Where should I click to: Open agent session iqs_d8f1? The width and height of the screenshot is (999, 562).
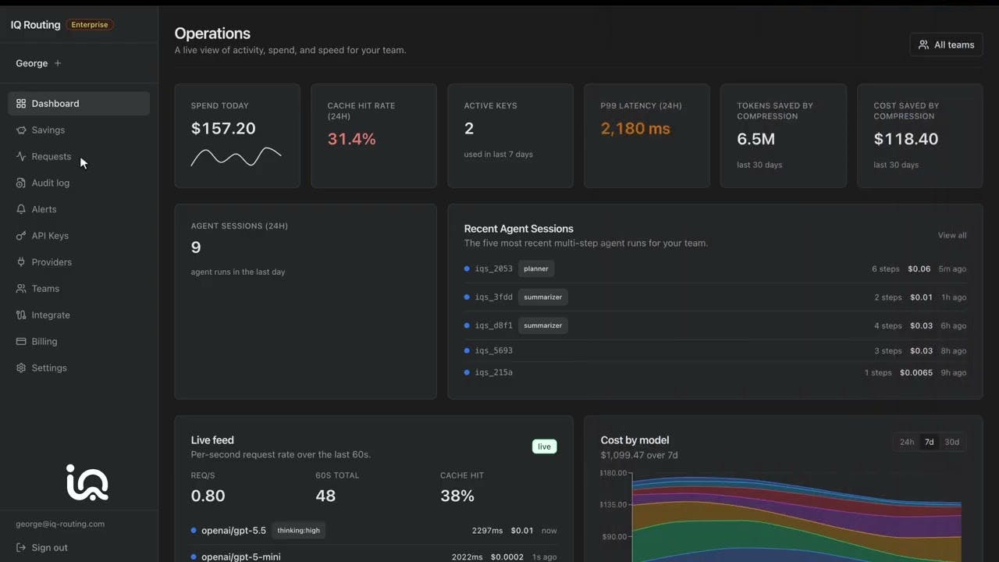[715, 325]
